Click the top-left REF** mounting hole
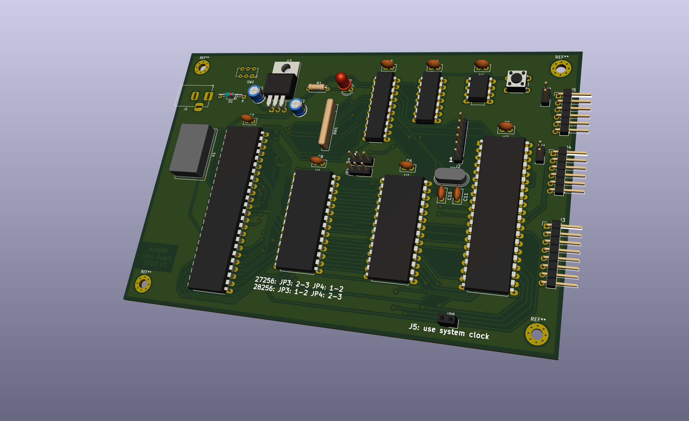The width and height of the screenshot is (689, 421). (202, 67)
